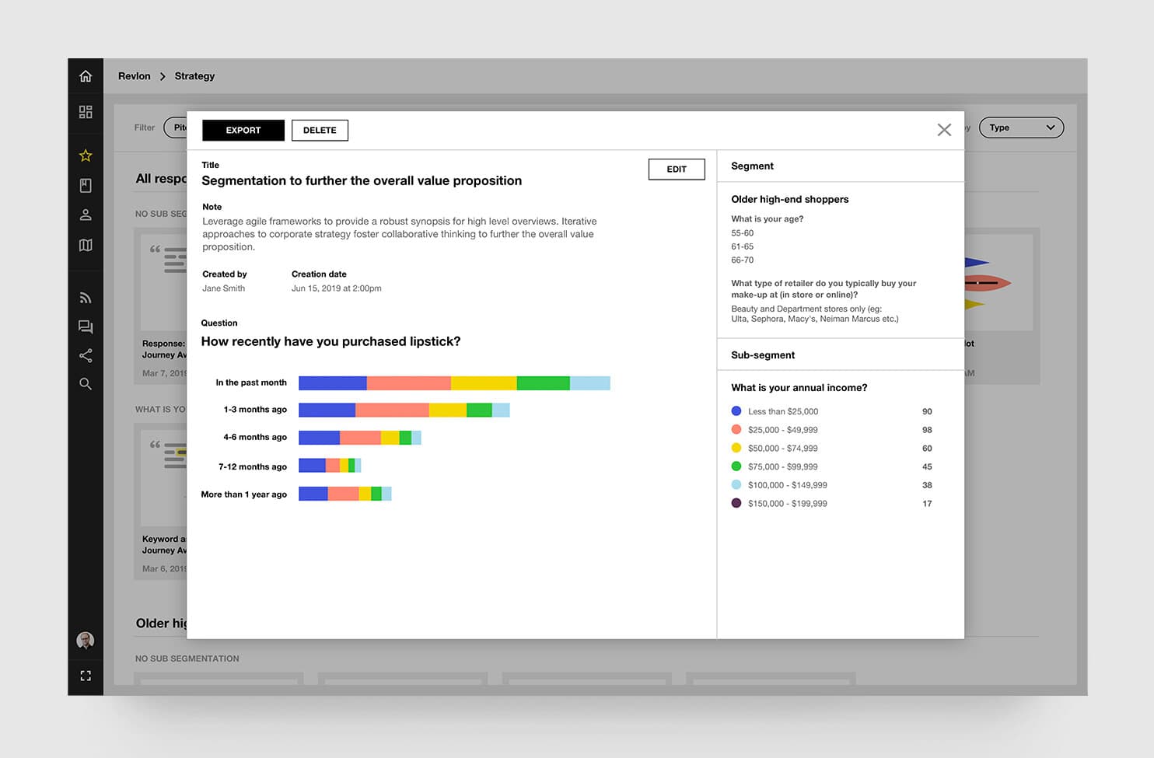Viewport: 1154px width, 758px height.
Task: Click creation date 'Jun 15, 2019 at 2:00pm'
Action: tap(337, 288)
